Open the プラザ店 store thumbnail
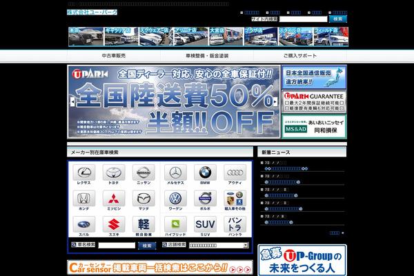This screenshot has height=276, width=414. pos(261,37)
